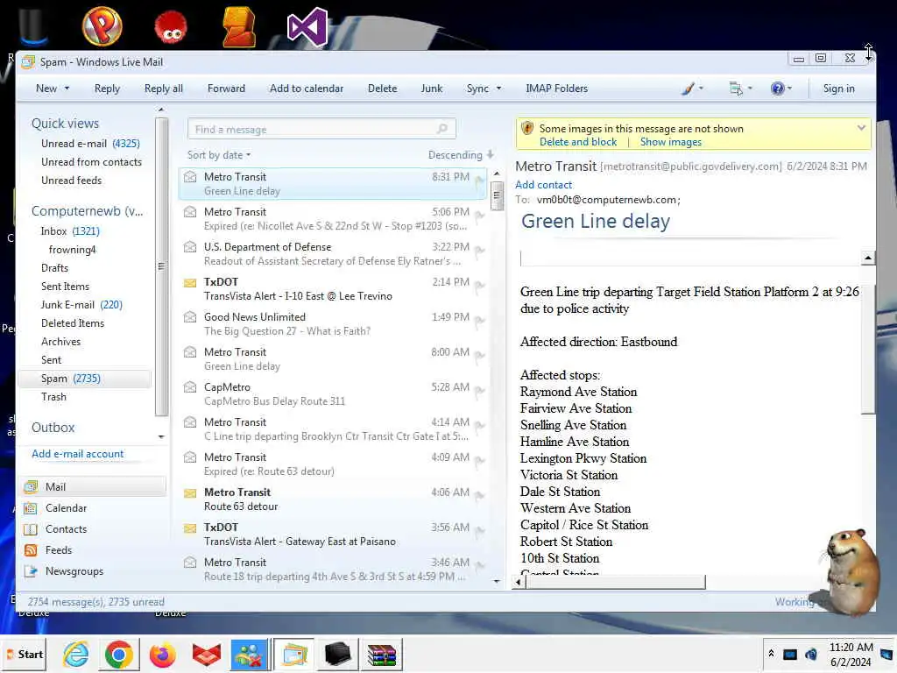Click envelope icon of Metro Transit Route 63 detour
This screenshot has height=673, width=897.
click(190, 493)
